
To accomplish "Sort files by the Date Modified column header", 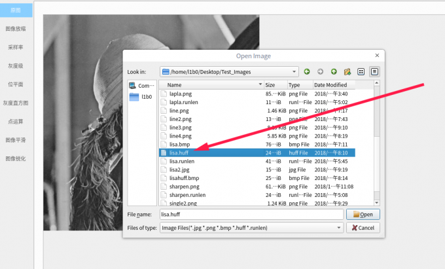I will (x=334, y=85).
